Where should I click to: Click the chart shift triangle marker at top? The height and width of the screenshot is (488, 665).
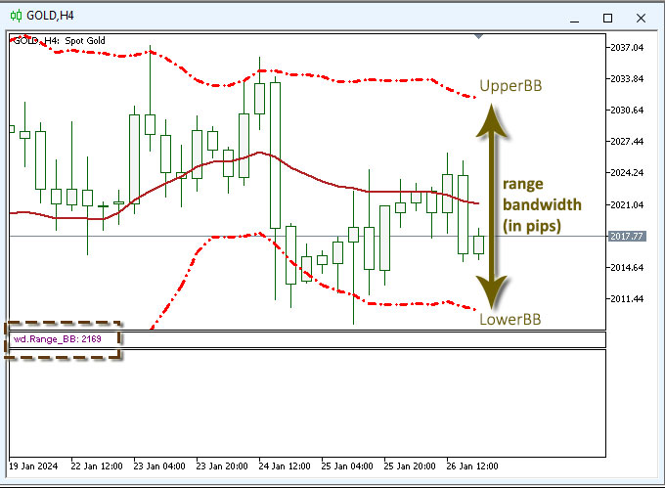(x=479, y=37)
